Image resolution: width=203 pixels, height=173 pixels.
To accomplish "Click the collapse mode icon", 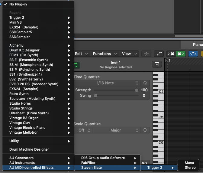I will (146, 54).
